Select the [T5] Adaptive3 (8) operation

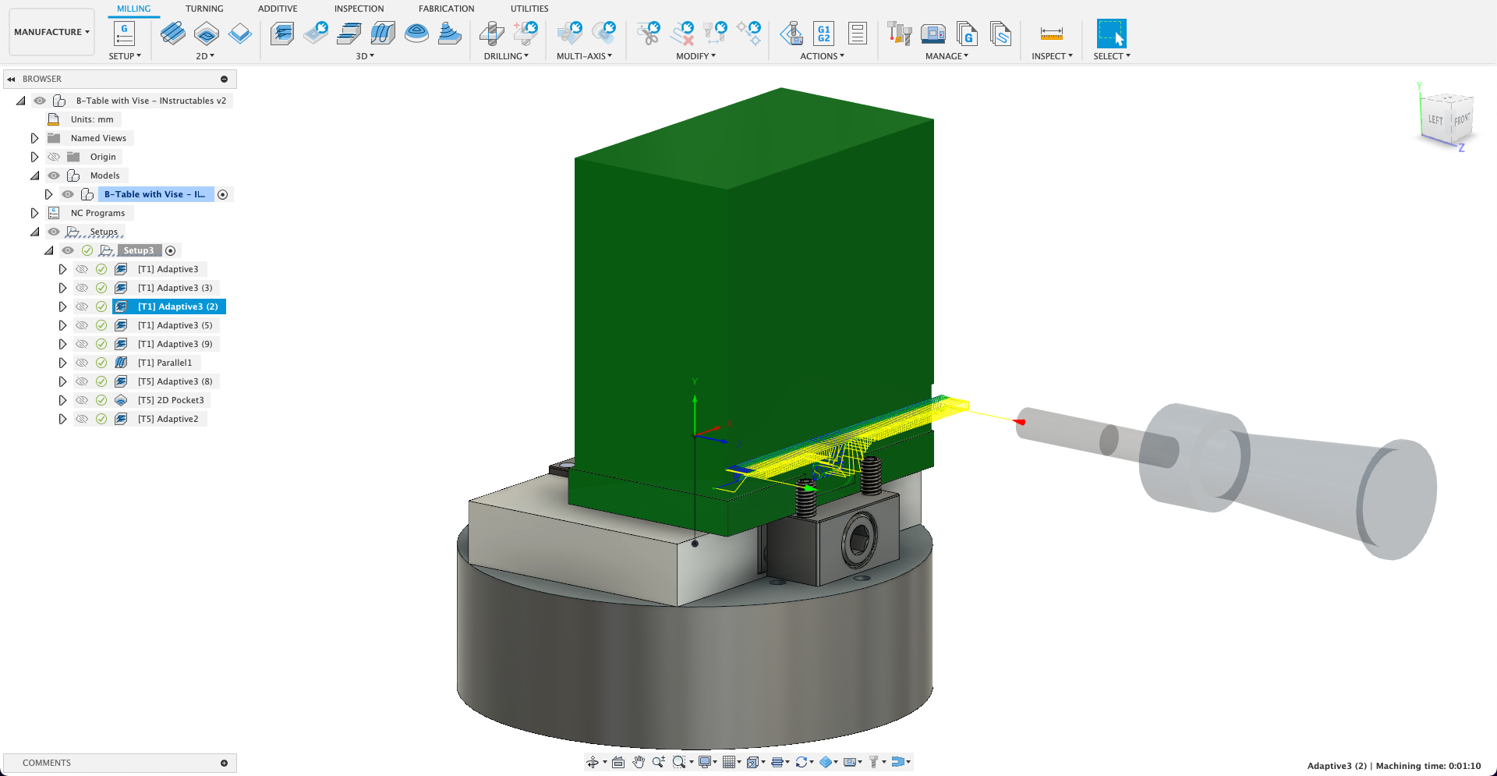(x=175, y=381)
